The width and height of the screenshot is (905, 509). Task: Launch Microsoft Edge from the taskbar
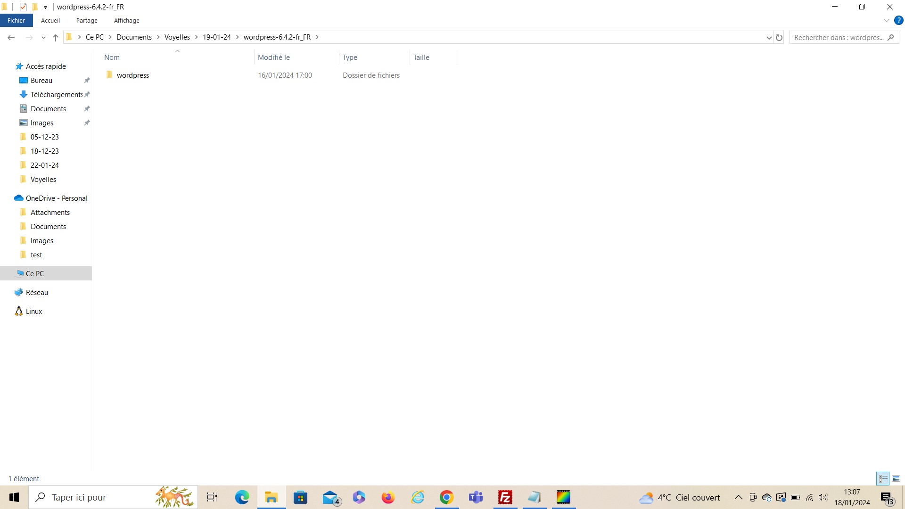(x=242, y=497)
